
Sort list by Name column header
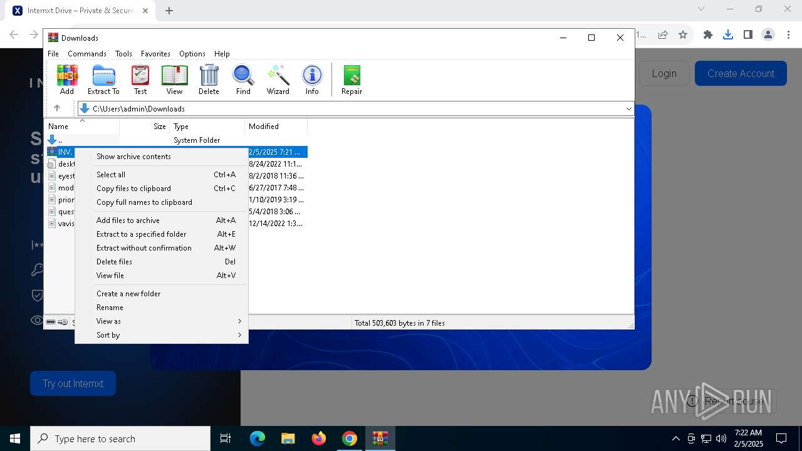(x=81, y=127)
